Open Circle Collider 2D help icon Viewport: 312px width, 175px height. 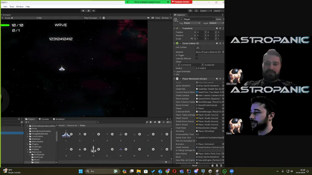(217, 43)
